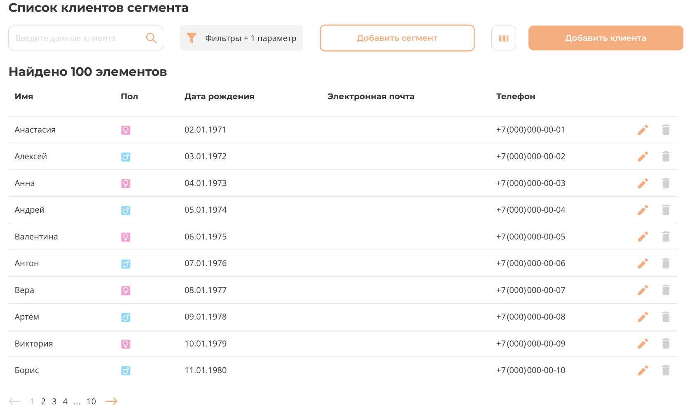This screenshot has height=417, width=692.
Task: Open the Фильтры + 1 параметр filter panel
Action: coord(241,38)
